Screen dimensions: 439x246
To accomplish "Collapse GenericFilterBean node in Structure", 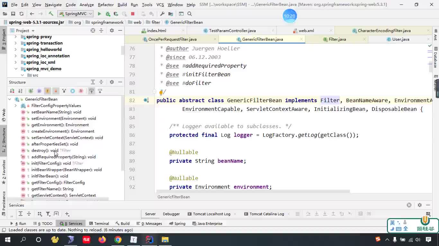I will click(x=10, y=99).
